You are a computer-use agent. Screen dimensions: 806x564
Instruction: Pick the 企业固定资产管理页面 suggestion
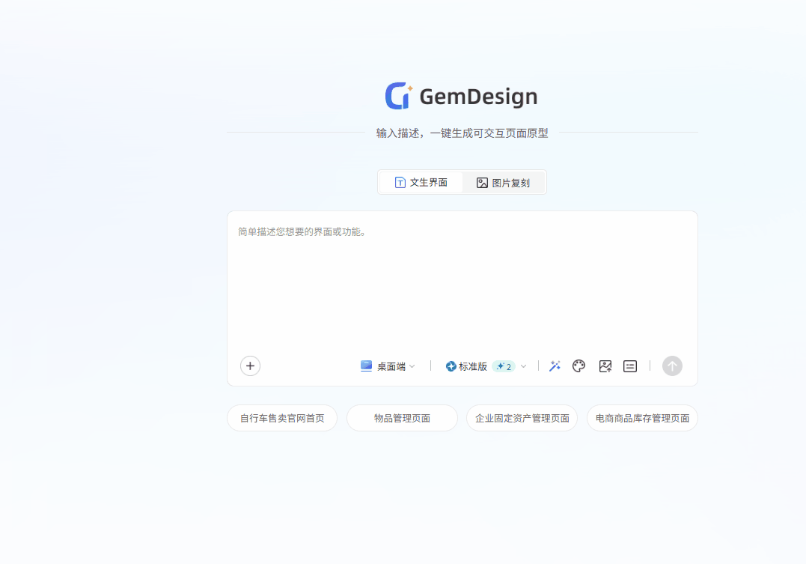[x=522, y=418]
